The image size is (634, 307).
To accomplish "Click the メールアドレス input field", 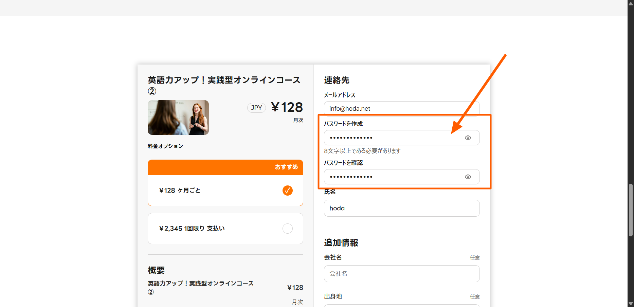I will [401, 109].
